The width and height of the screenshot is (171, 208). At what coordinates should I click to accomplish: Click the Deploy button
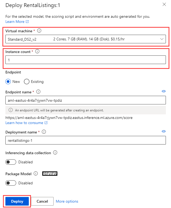[x=17, y=201]
